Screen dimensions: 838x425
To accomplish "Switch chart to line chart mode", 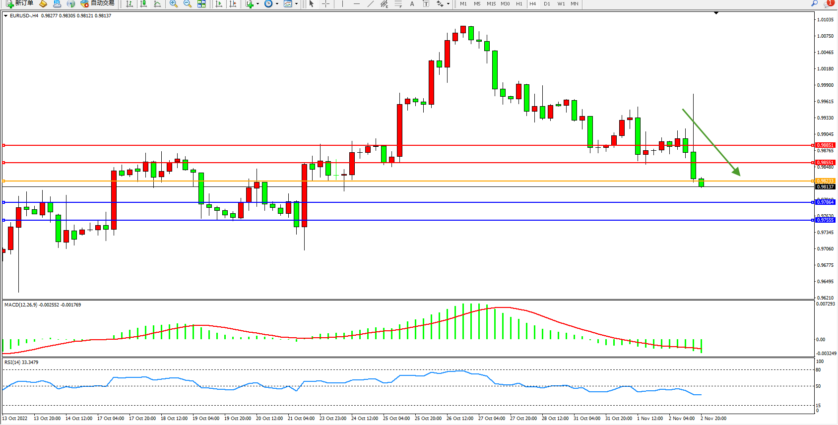I will click(x=157, y=4).
